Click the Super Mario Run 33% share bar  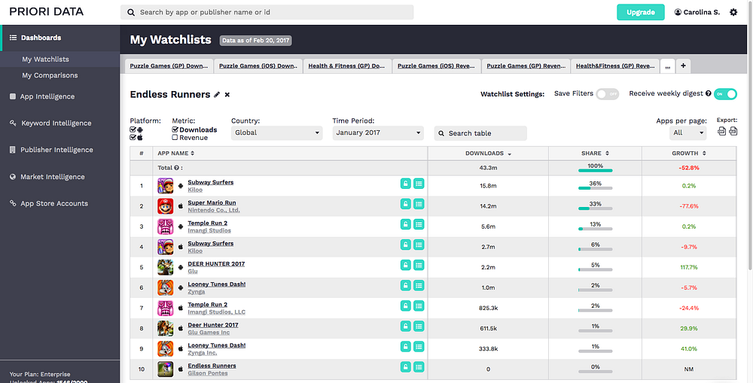point(596,208)
